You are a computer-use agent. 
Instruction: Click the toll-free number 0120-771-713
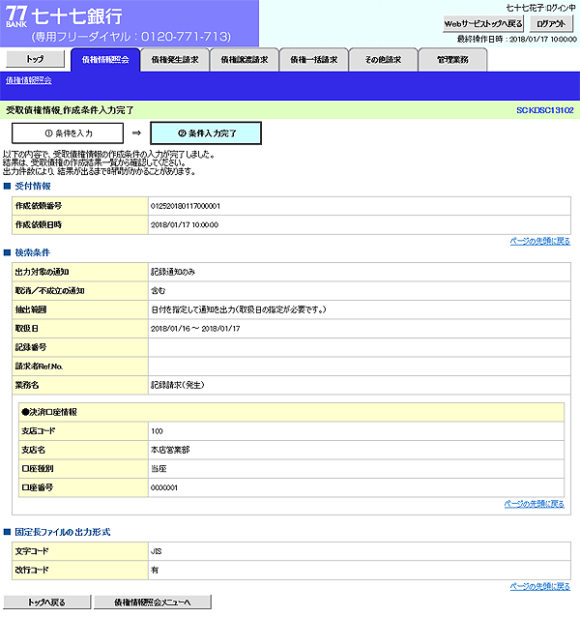click(x=186, y=37)
